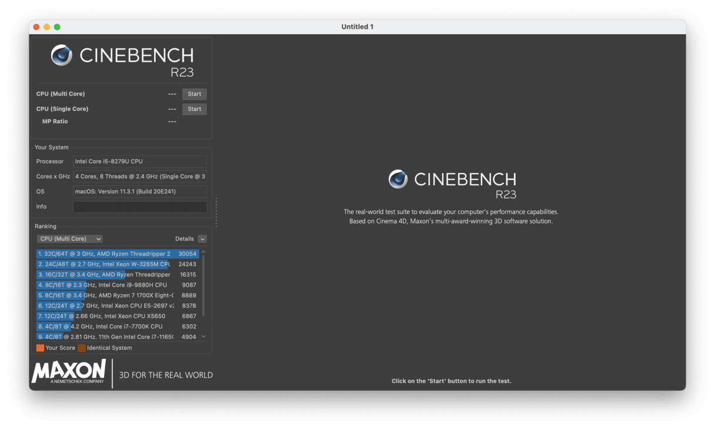Click the Processor field showing Intel Core i5-8279U

click(140, 161)
